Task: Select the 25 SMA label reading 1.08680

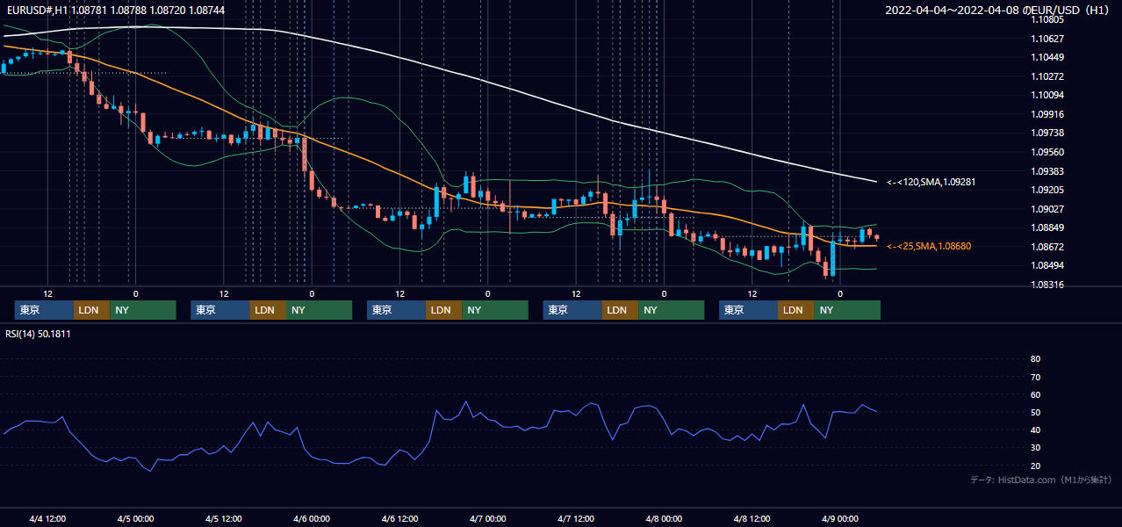Action: 929,246
